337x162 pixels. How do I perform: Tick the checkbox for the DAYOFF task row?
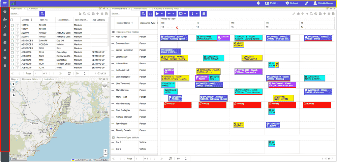pos(12,41)
